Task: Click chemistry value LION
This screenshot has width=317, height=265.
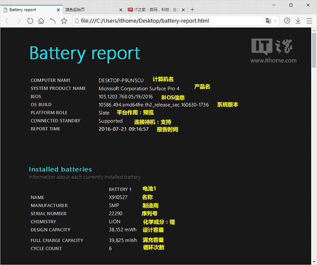Action: 115,222
